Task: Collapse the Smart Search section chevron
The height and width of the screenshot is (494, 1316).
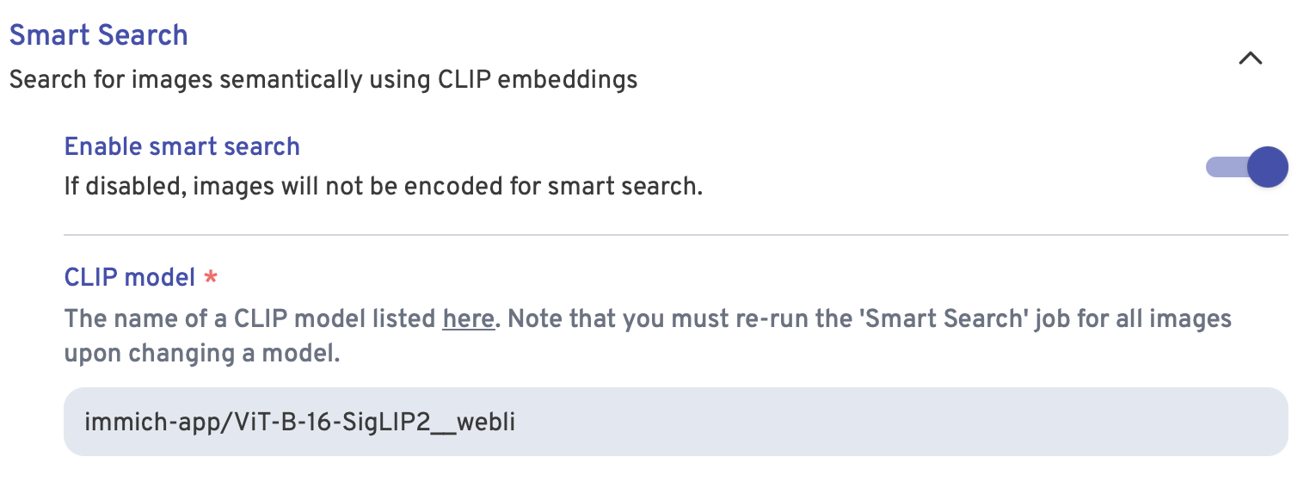Action: 1250,59
